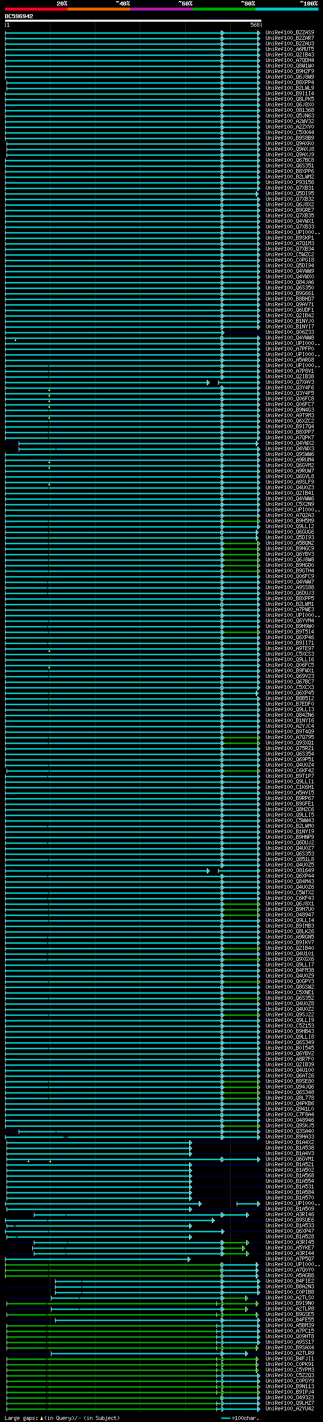Viewport: 323px width, 1422px height.
Task: Select label UniRef100_B8XPP4
Action: pos(290,82)
